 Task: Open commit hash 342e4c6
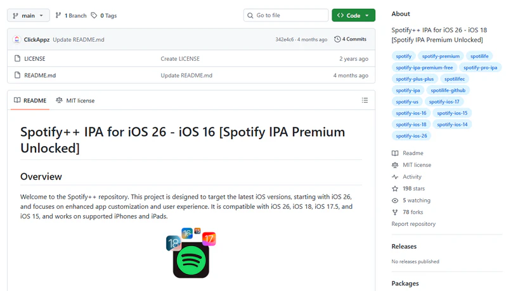coord(284,39)
